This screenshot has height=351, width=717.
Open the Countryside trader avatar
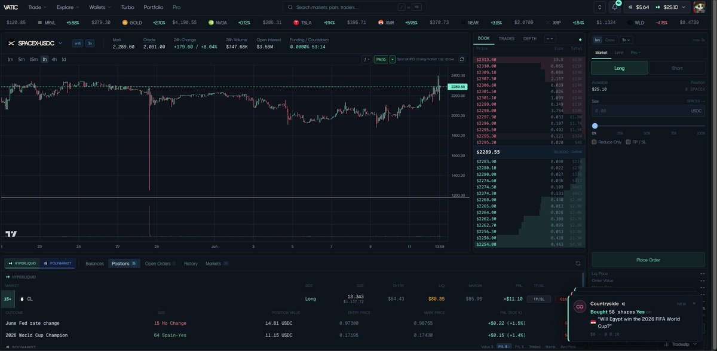tap(580, 307)
